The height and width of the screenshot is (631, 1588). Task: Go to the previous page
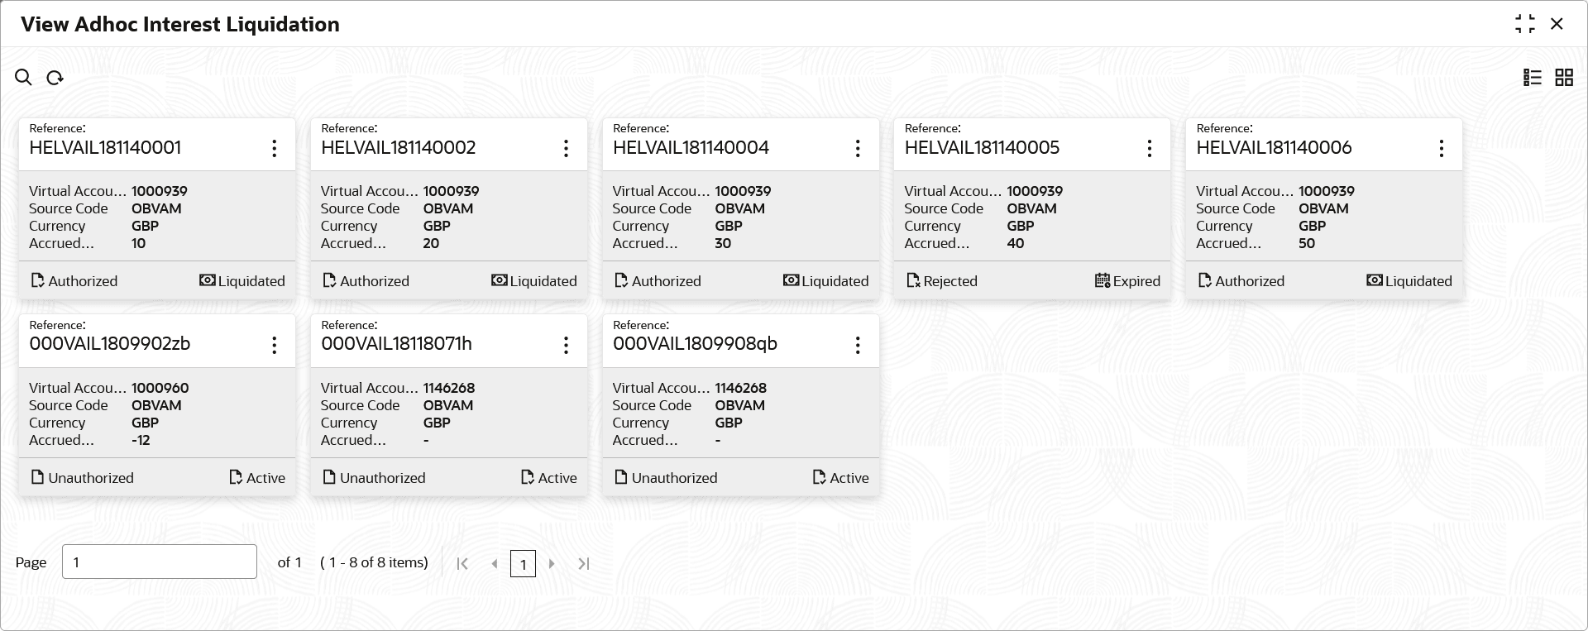495,564
